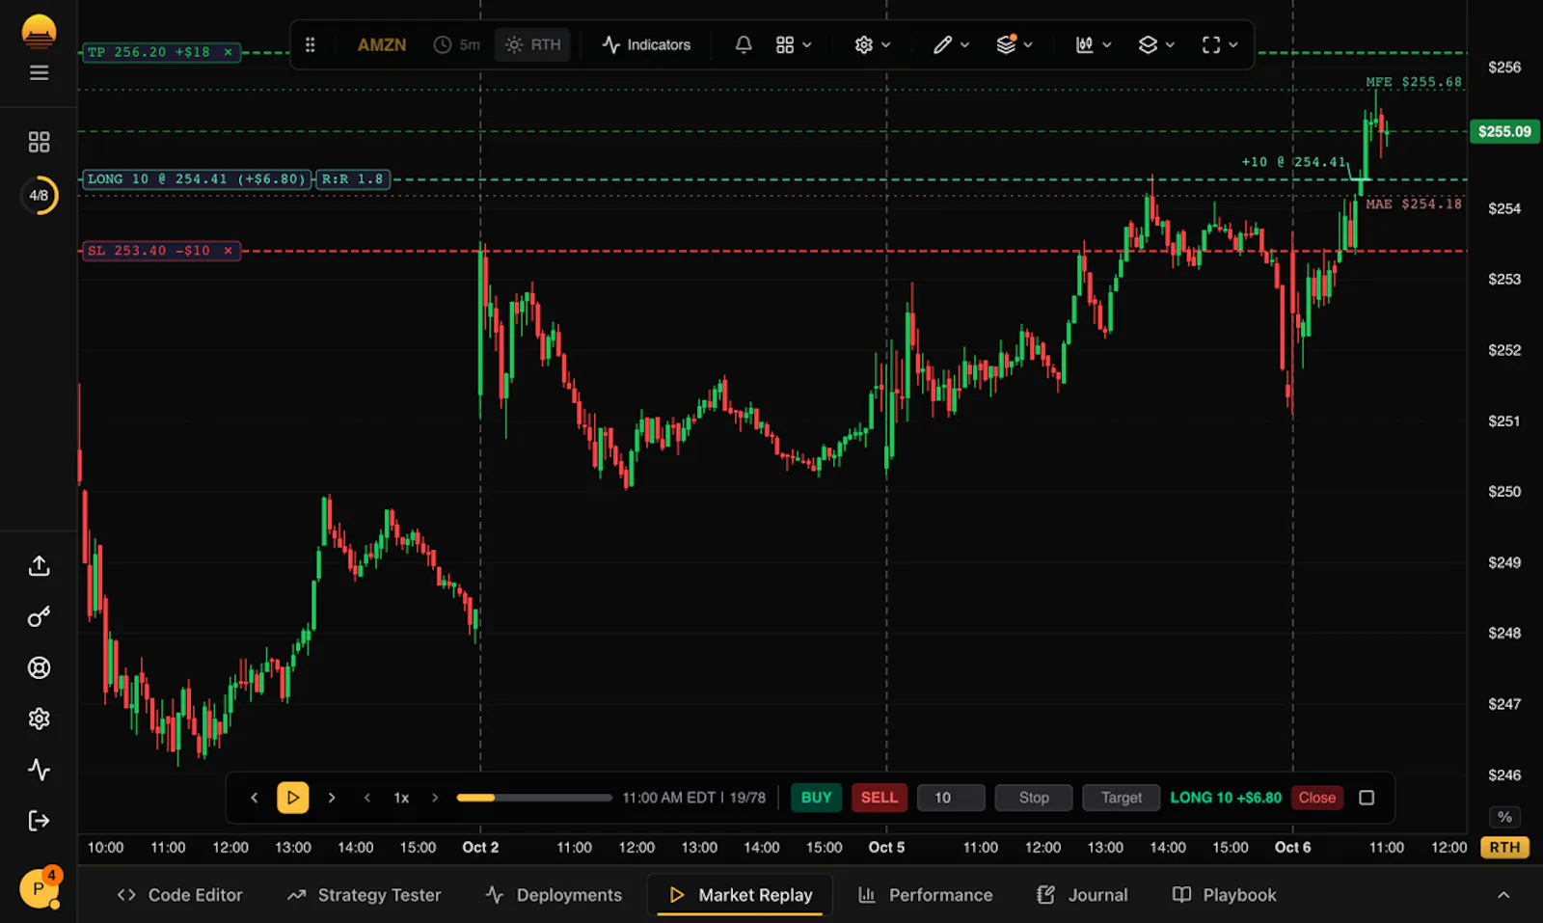Switch to Strategy Tester tab
Screen dimensions: 1543x923
pos(364,895)
